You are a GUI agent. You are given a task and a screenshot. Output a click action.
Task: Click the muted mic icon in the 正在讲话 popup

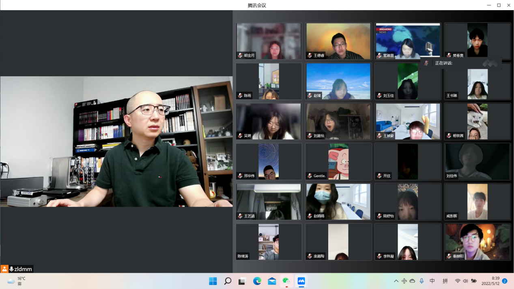coord(426,63)
